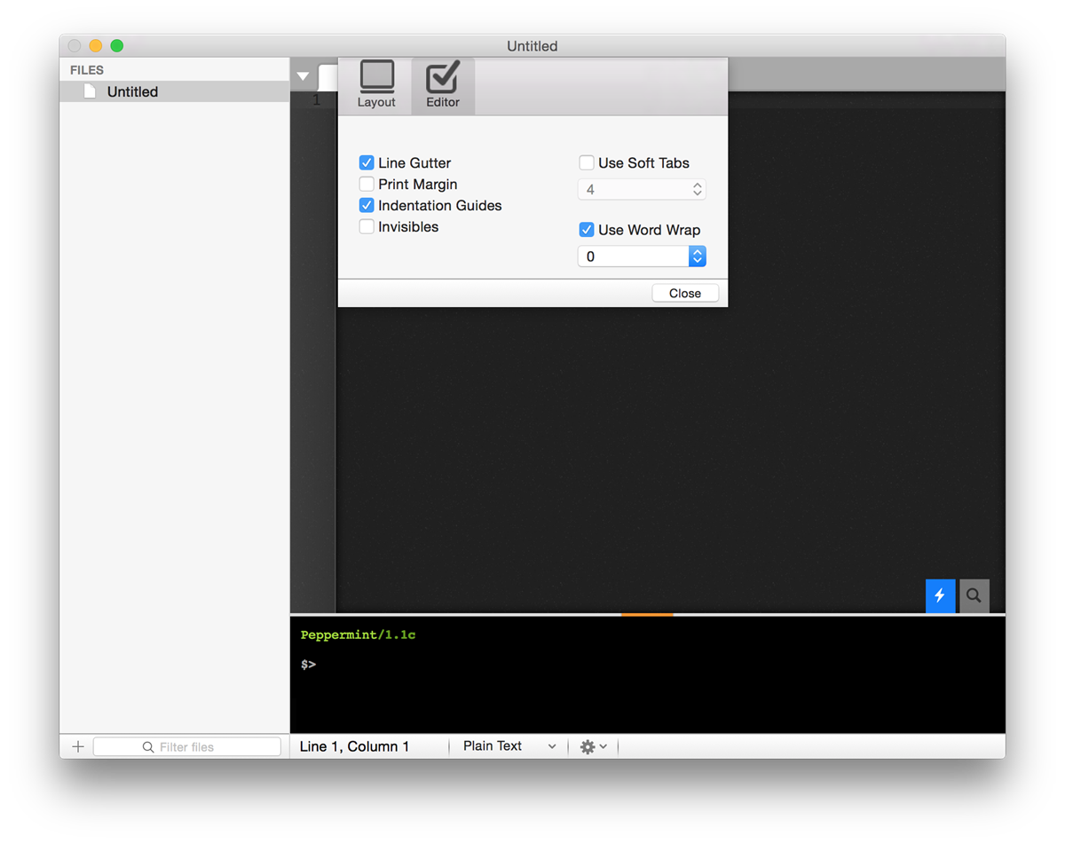The image size is (1065, 843).
Task: Turn on Invisibles checkbox
Action: [366, 227]
